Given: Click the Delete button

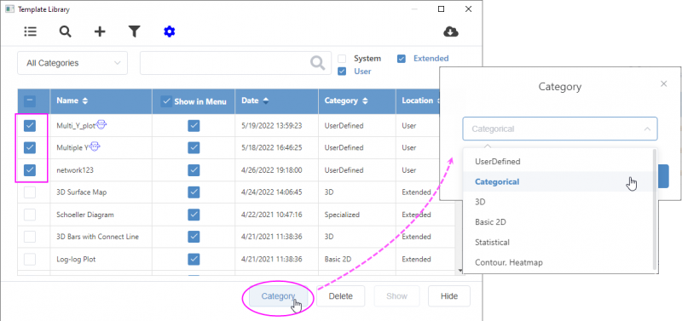Looking at the screenshot, I should (340, 296).
